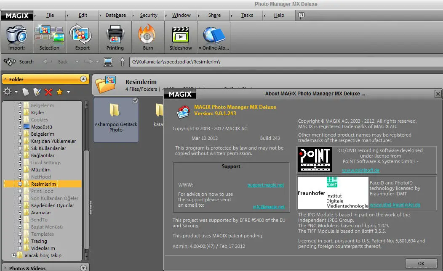Click the folder options gear icon
Image resolution: width=443 pixels, height=271 pixels.
click(x=7, y=92)
